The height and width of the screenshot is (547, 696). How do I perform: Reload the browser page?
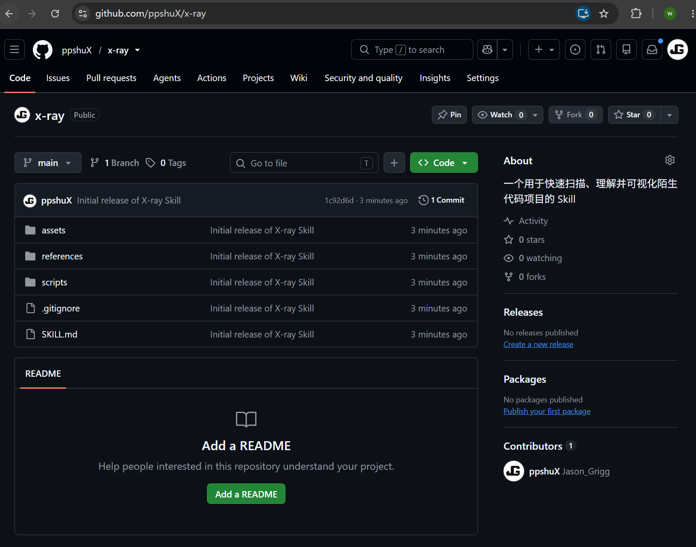point(55,14)
